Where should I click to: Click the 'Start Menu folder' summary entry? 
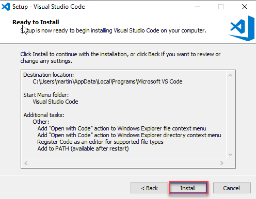46,95
